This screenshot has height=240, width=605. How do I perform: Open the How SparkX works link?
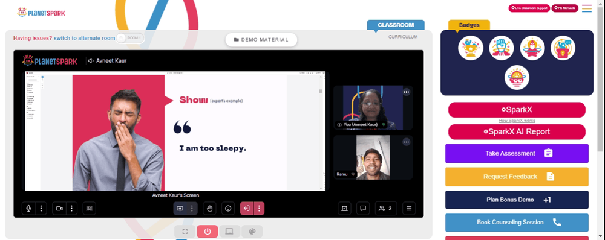pyautogui.click(x=517, y=121)
